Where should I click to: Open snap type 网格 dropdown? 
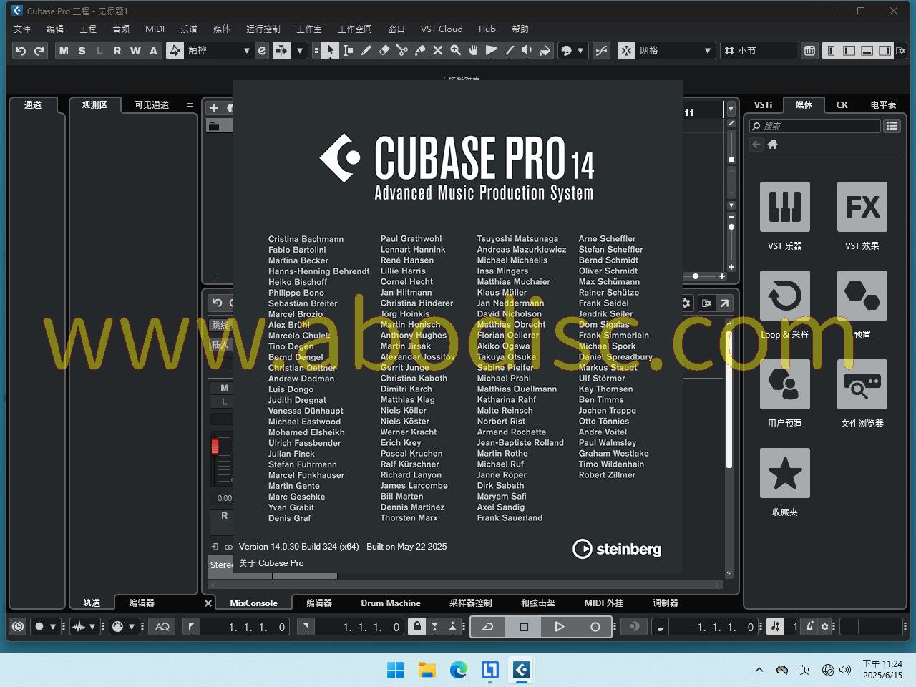tap(676, 51)
